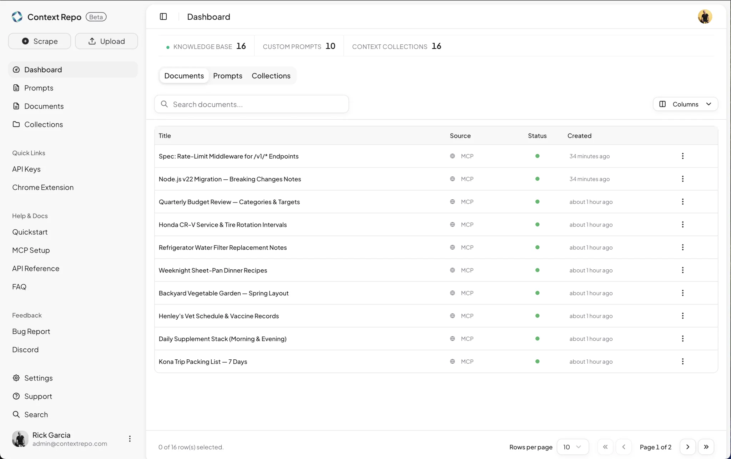Click the Scrape button
Image resolution: width=731 pixels, height=459 pixels.
(40, 41)
